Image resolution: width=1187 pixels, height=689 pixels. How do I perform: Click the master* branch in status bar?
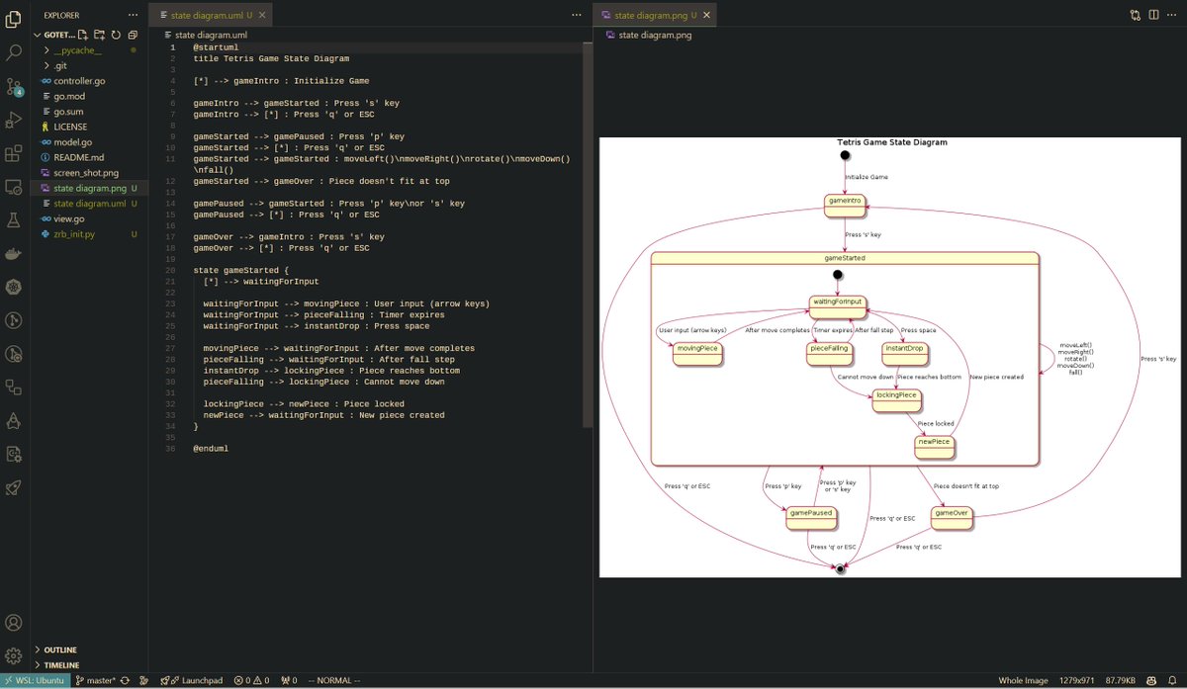tap(95, 680)
